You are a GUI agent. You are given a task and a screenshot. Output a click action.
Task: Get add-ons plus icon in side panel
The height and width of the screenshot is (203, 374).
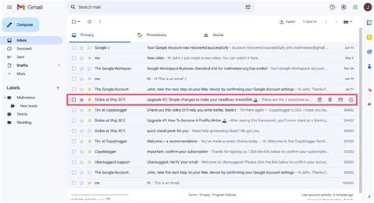[369, 104]
